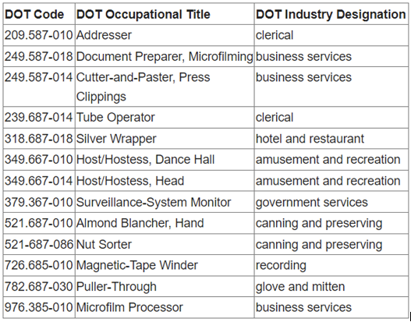This screenshot has width=411, height=322.
Task: Click the government services cell
Action: point(331,202)
